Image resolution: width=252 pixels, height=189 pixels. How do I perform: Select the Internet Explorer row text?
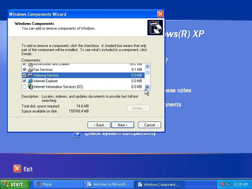pos(45,81)
